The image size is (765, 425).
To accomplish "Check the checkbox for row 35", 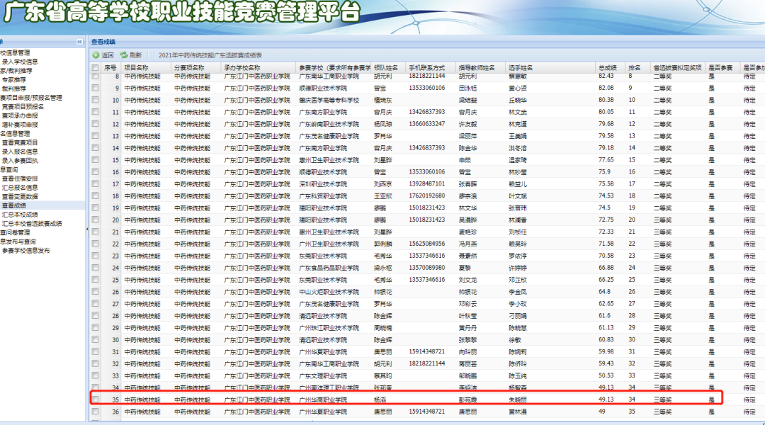I will pos(95,399).
